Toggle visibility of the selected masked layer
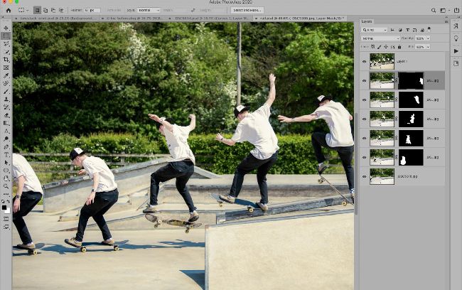Screen dimensions: 462x290 coord(364,80)
